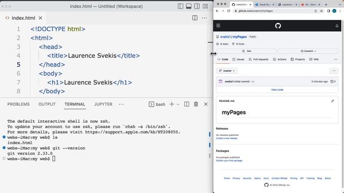344x193 pixels.
Task: Select the TERMINAL panel tab
Action: 75,104
